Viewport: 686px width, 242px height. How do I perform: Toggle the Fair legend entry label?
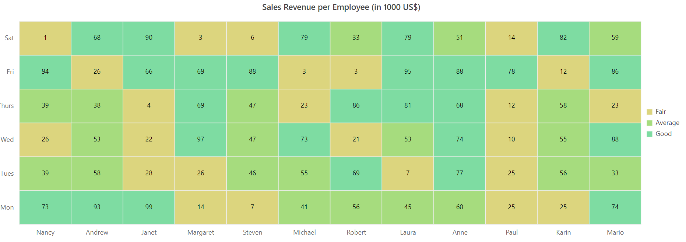tap(661, 112)
